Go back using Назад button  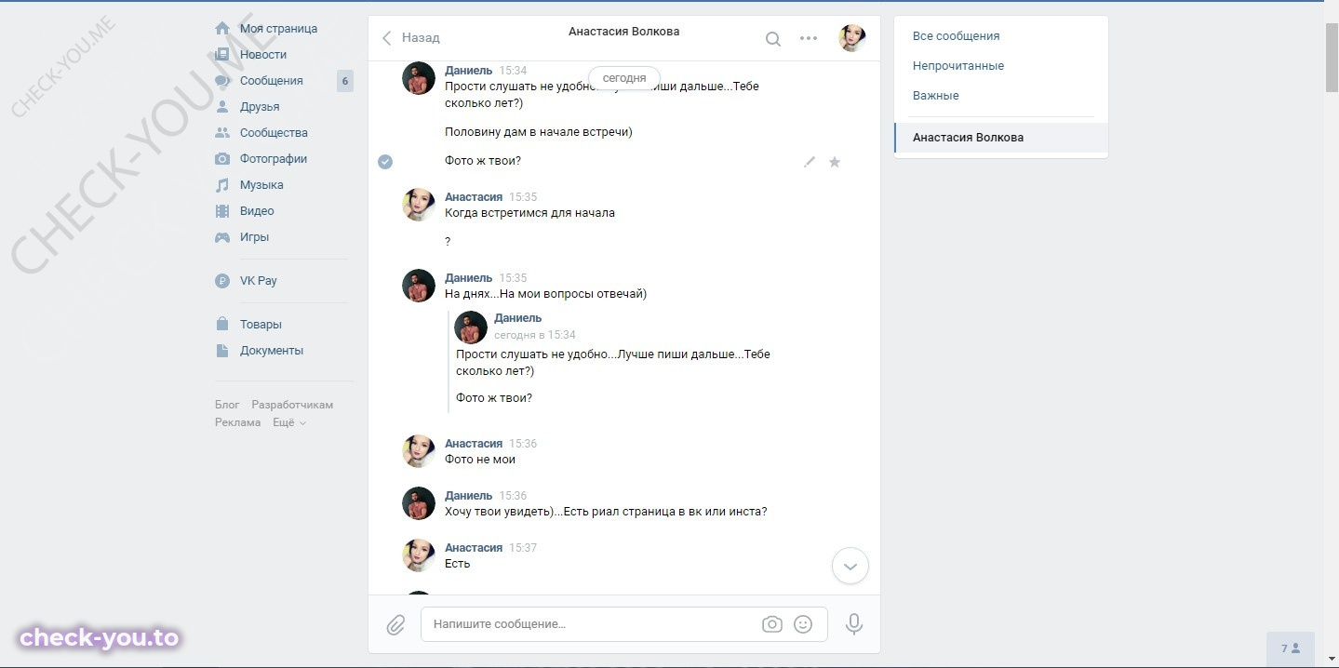(410, 38)
